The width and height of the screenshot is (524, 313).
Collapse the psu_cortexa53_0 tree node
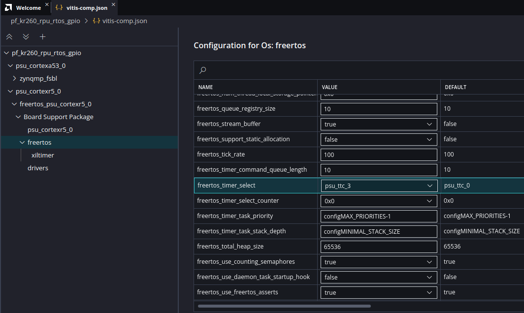pyautogui.click(x=10, y=65)
